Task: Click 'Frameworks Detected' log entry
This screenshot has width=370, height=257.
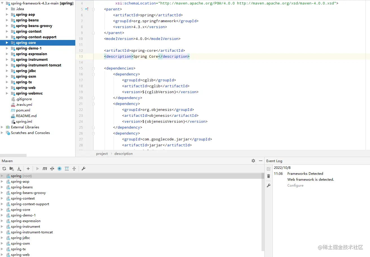Action: click(x=305, y=174)
